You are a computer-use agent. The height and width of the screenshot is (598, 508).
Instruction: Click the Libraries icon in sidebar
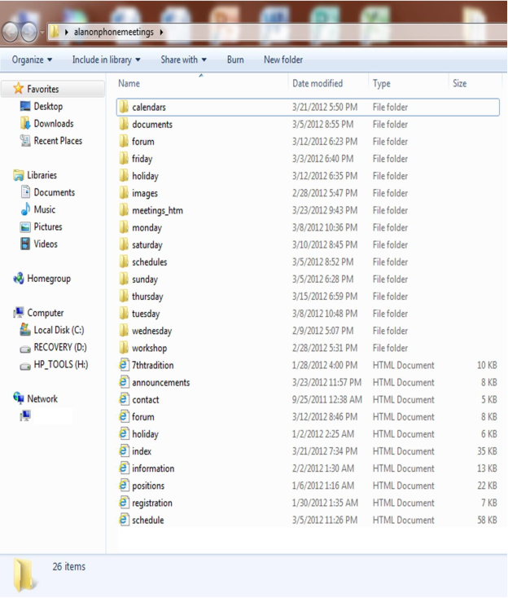[x=18, y=175]
